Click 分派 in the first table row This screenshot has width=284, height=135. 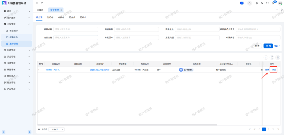click(274, 70)
